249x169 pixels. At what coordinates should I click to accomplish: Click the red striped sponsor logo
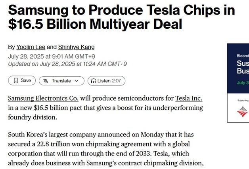pyautogui.click(x=242, y=112)
